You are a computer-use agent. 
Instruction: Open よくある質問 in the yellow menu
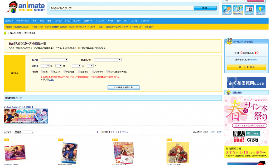[x=149, y=27]
